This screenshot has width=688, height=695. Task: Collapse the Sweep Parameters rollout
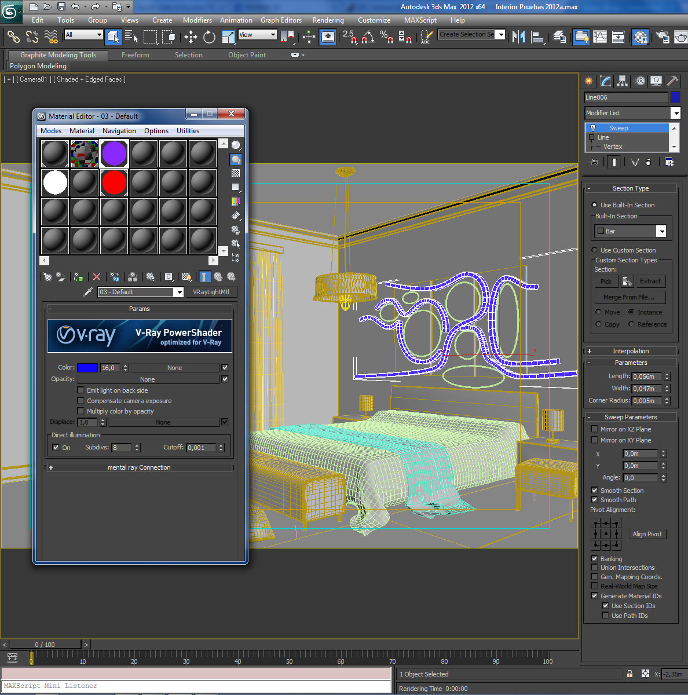[631, 417]
